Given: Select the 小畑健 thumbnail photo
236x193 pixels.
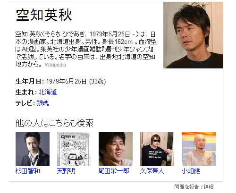Looking at the screenshot, I should point(199,149).
